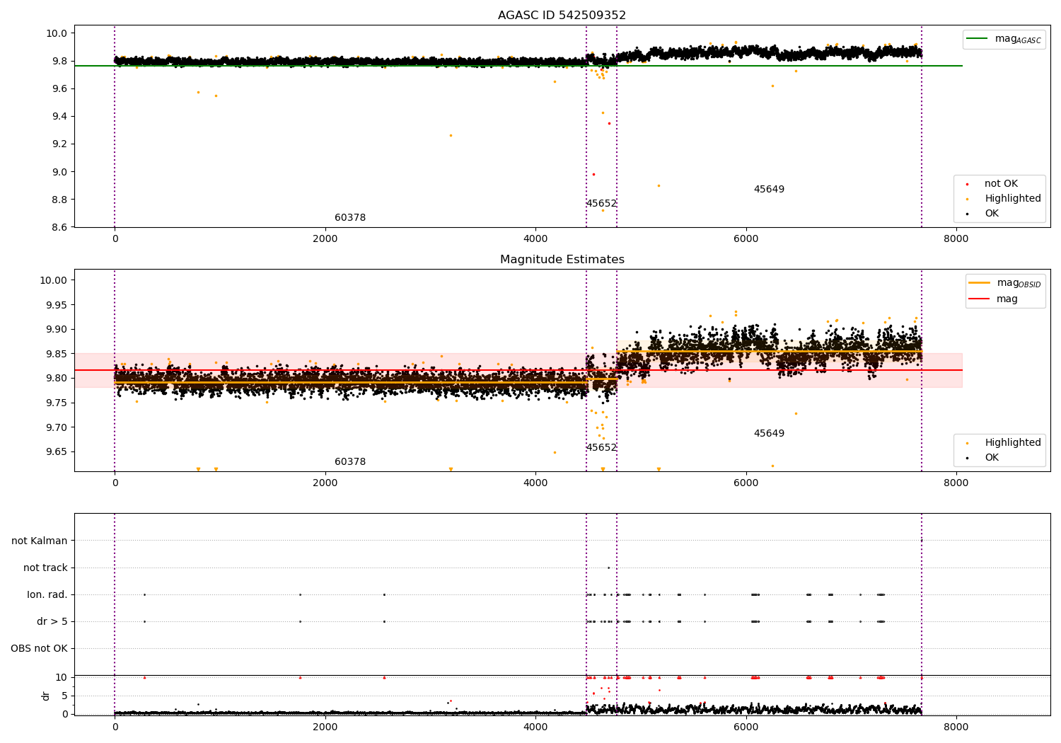Click x-tick '6000' under the top plot

(746, 239)
